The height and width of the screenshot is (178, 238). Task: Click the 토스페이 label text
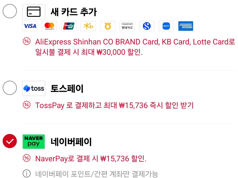click(67, 89)
